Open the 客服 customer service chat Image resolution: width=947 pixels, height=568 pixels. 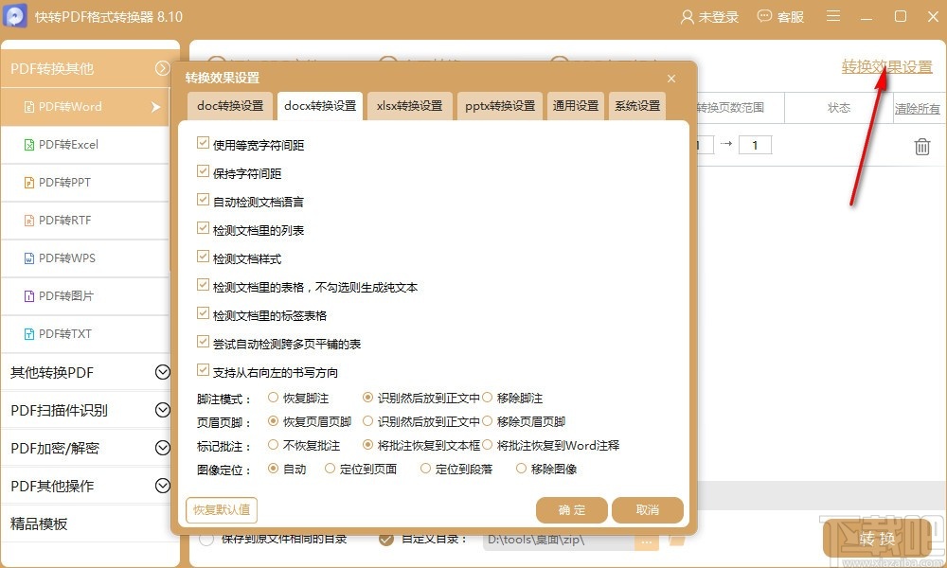pyautogui.click(x=780, y=16)
